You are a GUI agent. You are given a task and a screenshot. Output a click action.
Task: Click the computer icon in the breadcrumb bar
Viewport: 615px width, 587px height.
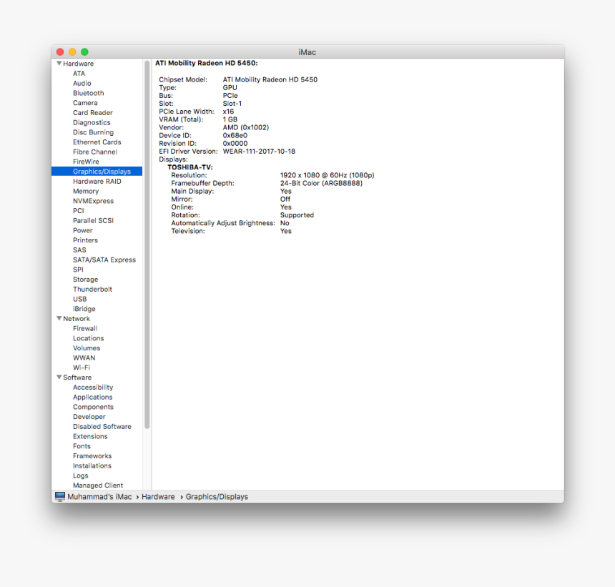click(59, 496)
